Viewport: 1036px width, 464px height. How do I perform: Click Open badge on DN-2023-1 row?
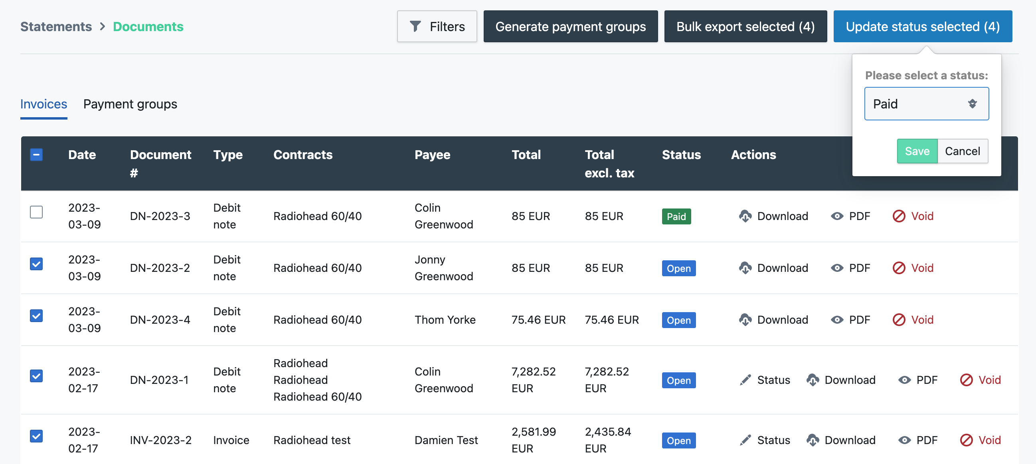pos(678,380)
